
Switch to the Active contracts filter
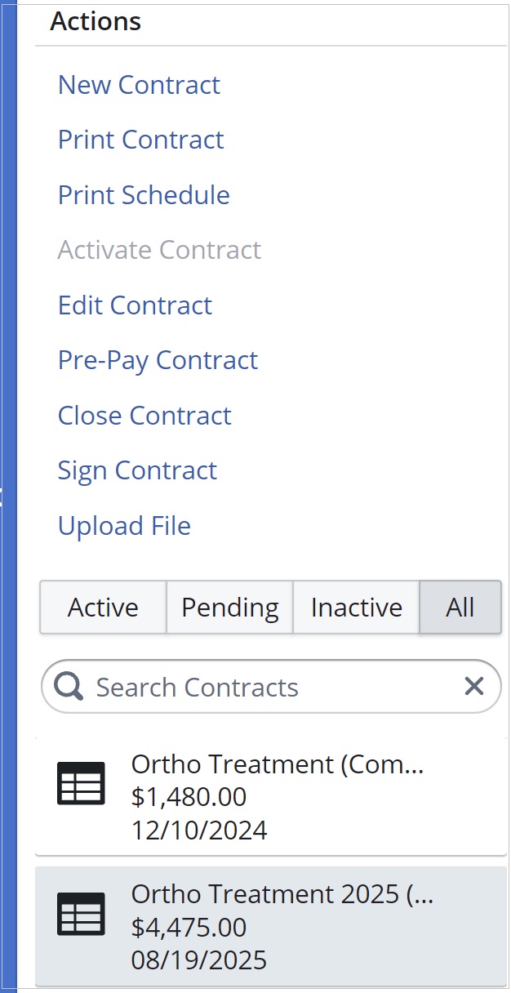tap(103, 607)
